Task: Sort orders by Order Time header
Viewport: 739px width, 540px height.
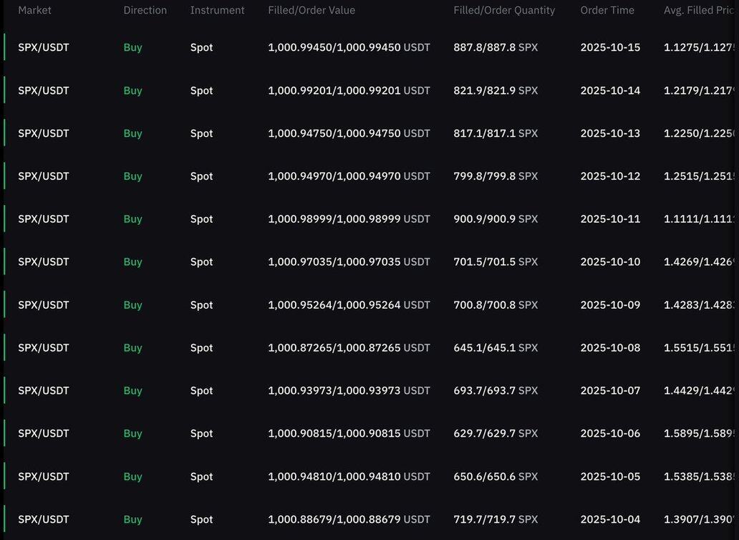Action: click(607, 10)
